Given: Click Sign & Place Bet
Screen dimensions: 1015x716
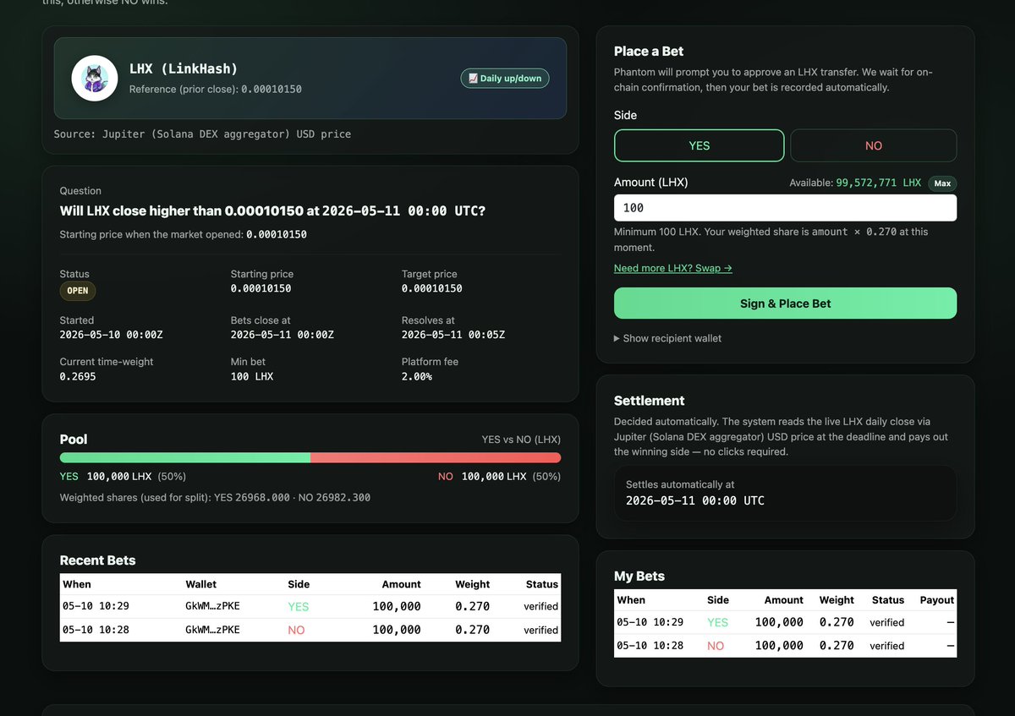Looking at the screenshot, I should 786,303.
